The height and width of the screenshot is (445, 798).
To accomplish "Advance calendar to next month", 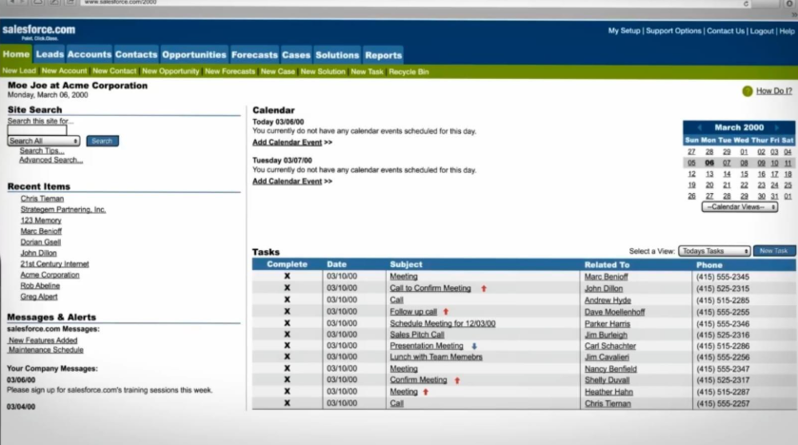I will coord(777,127).
